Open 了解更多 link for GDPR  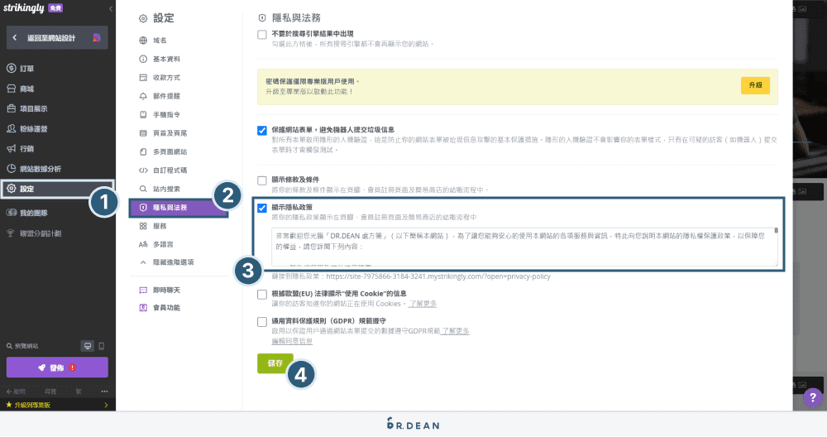455,331
